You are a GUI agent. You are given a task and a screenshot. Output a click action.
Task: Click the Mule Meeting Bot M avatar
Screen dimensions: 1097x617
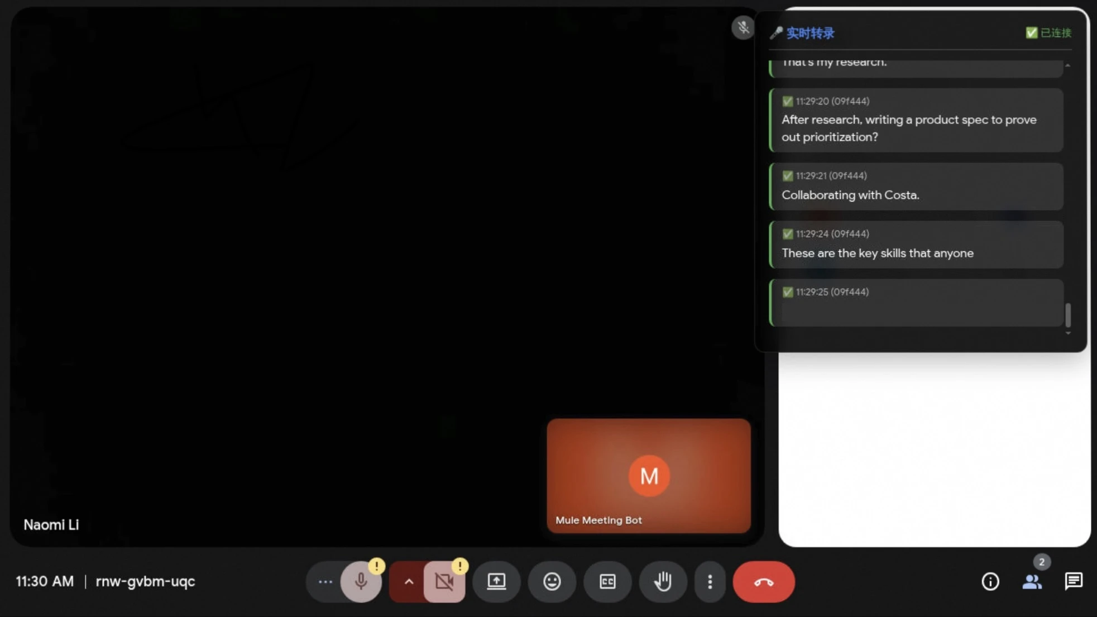click(649, 476)
